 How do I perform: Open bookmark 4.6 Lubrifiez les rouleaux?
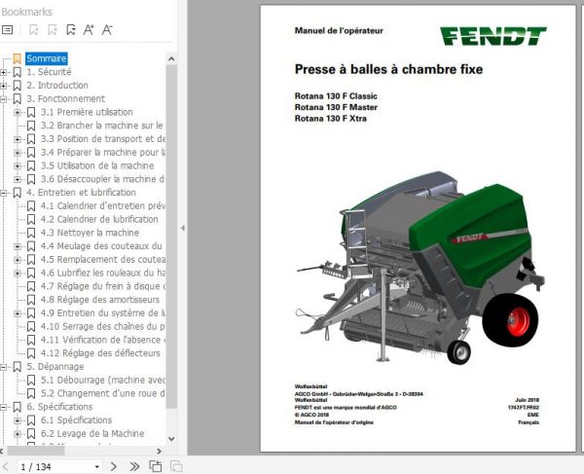pos(103,273)
